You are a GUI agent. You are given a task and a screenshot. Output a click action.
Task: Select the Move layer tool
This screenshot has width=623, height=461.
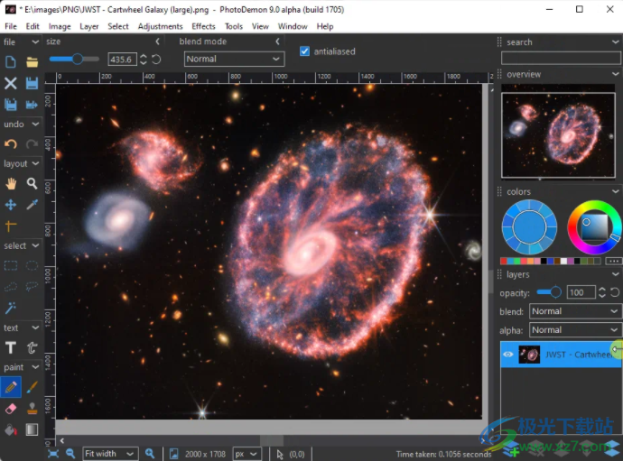coord(11,205)
